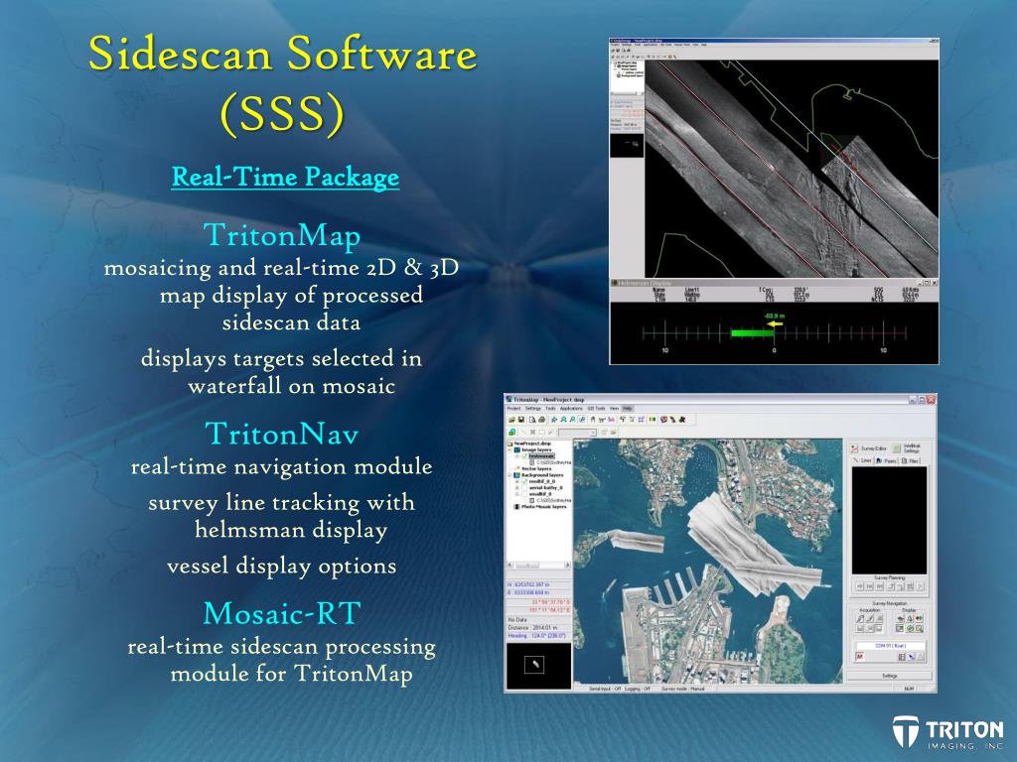Collapse the Background layers tree group
The height and width of the screenshot is (762, 1017).
tap(509, 475)
